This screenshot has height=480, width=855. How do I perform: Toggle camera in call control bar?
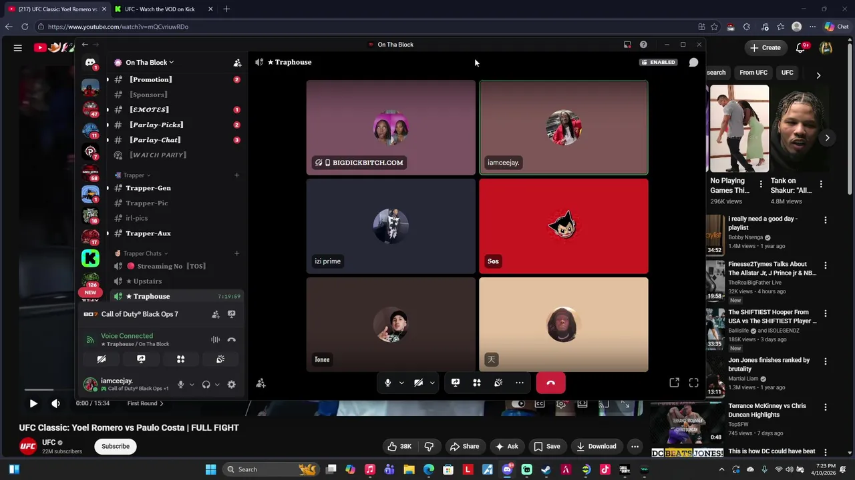pyautogui.click(x=419, y=383)
